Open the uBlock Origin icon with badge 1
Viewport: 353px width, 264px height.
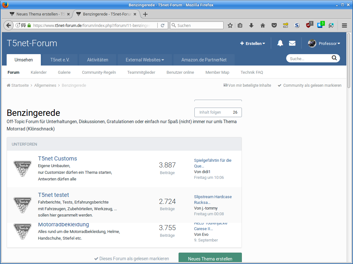coord(309,25)
